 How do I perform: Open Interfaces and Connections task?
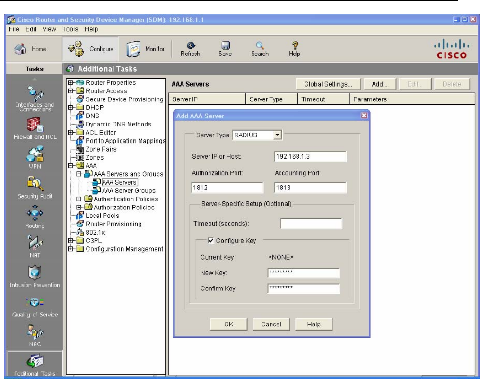[x=35, y=99]
